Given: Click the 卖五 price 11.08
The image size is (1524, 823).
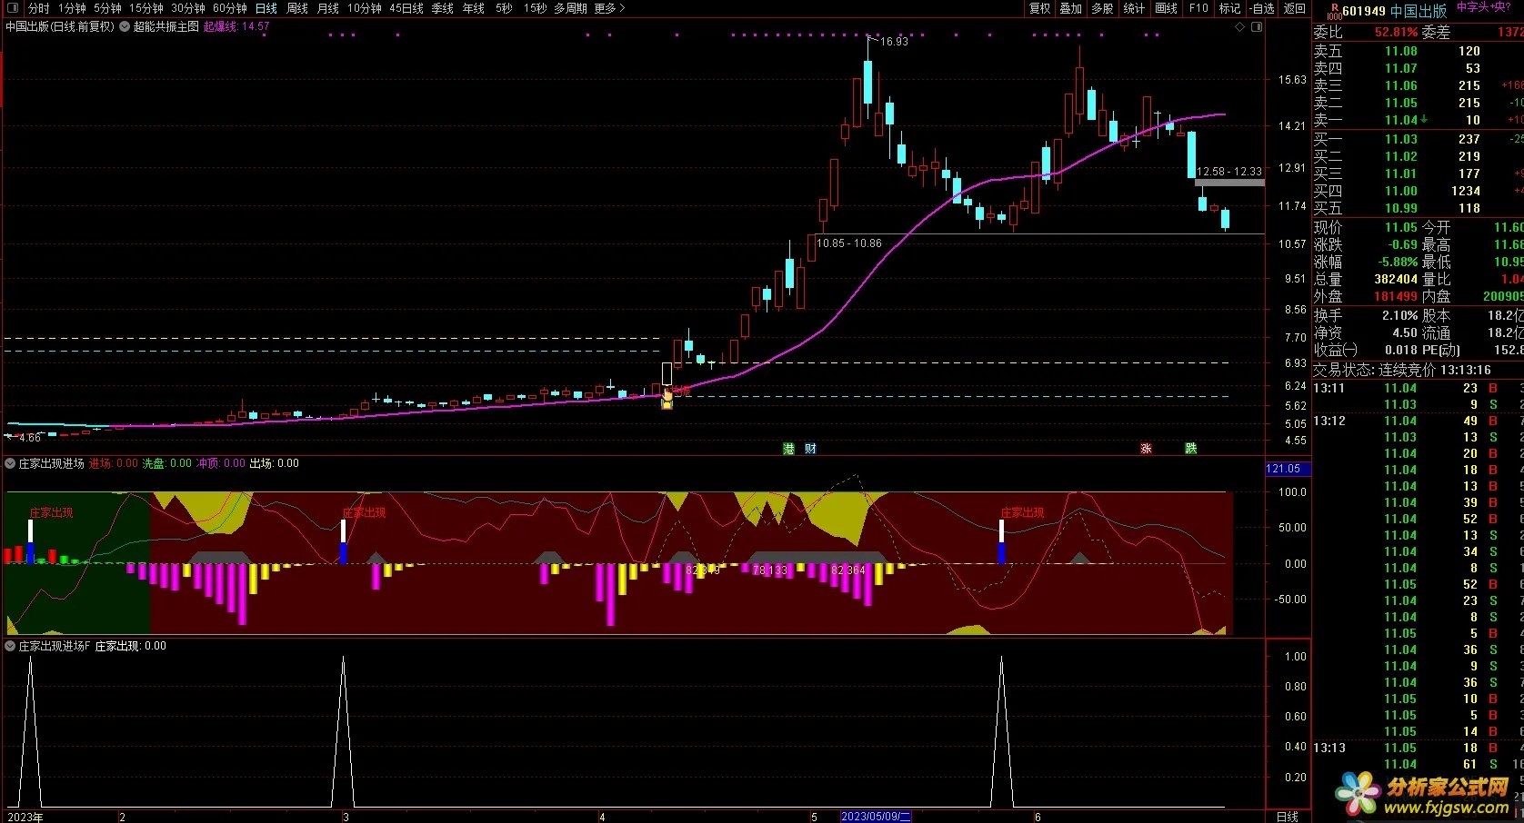Looking at the screenshot, I should 1401,51.
